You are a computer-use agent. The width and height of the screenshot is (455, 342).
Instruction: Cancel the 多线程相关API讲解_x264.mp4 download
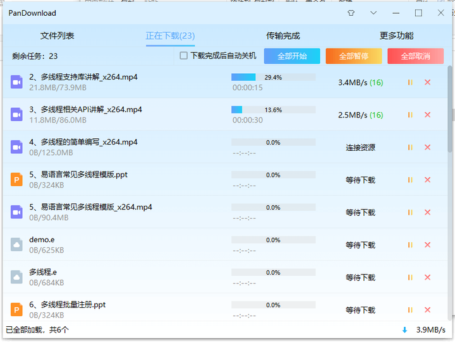click(x=427, y=115)
